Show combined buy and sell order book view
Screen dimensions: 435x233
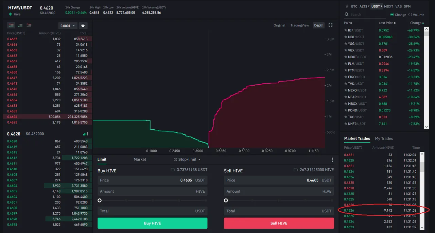(x=11, y=25)
